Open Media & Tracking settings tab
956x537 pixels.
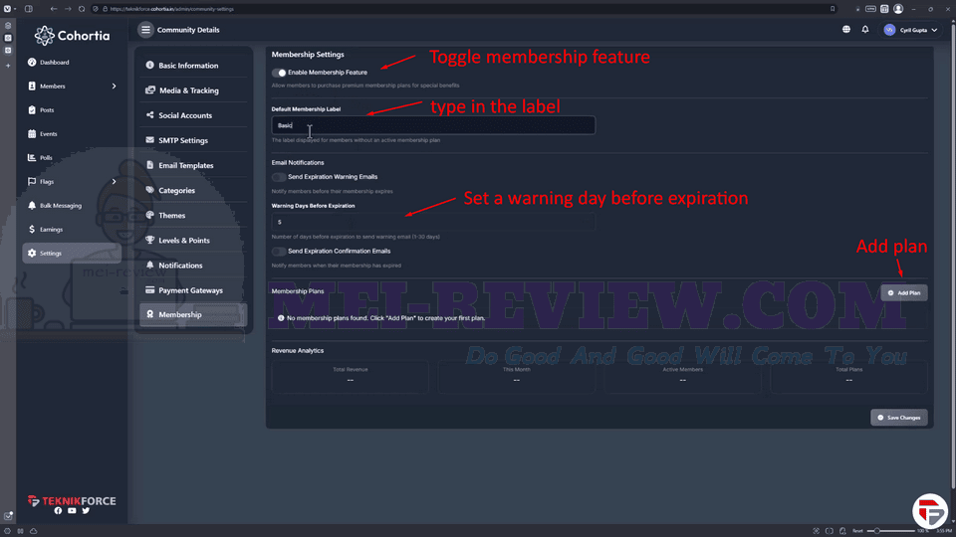click(x=193, y=90)
